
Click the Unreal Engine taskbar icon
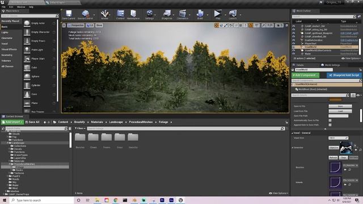point(180,200)
